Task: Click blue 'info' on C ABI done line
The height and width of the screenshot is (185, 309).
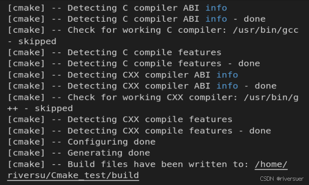Action: (216, 19)
